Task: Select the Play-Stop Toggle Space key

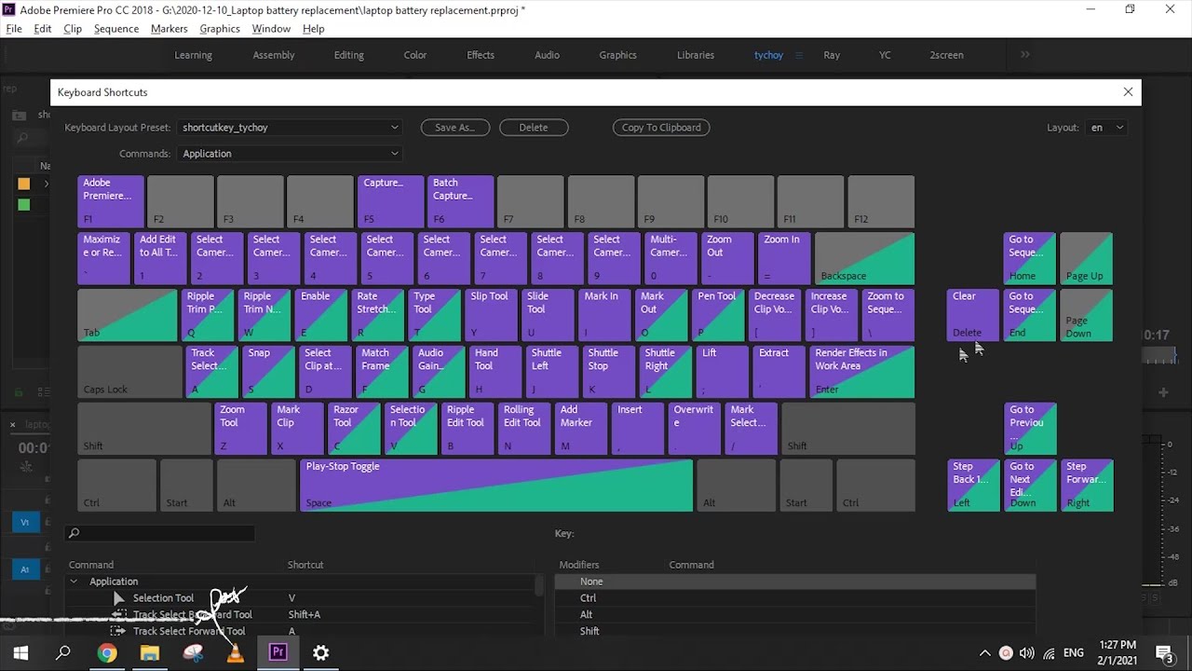Action: pyautogui.click(x=495, y=485)
